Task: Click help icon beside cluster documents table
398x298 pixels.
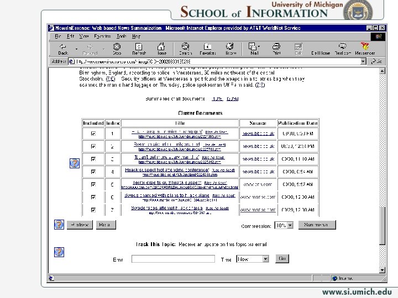Action: pos(75,163)
